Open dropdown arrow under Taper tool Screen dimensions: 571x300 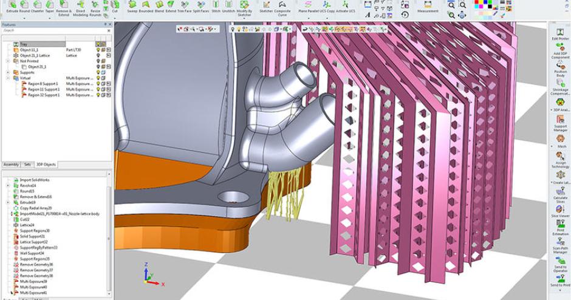50,17
